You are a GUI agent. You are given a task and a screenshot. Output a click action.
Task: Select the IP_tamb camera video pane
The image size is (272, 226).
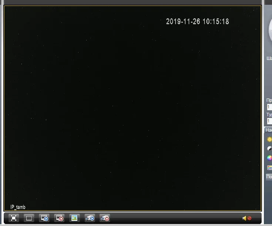132,108
